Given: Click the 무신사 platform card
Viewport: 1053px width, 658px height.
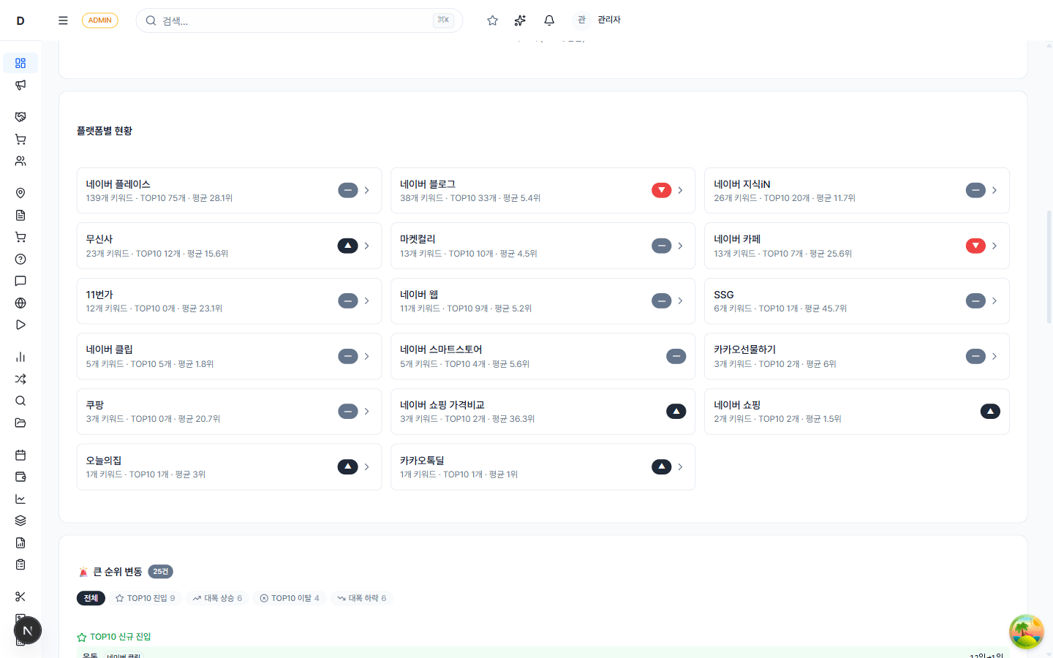Looking at the screenshot, I should click(x=205, y=246).
